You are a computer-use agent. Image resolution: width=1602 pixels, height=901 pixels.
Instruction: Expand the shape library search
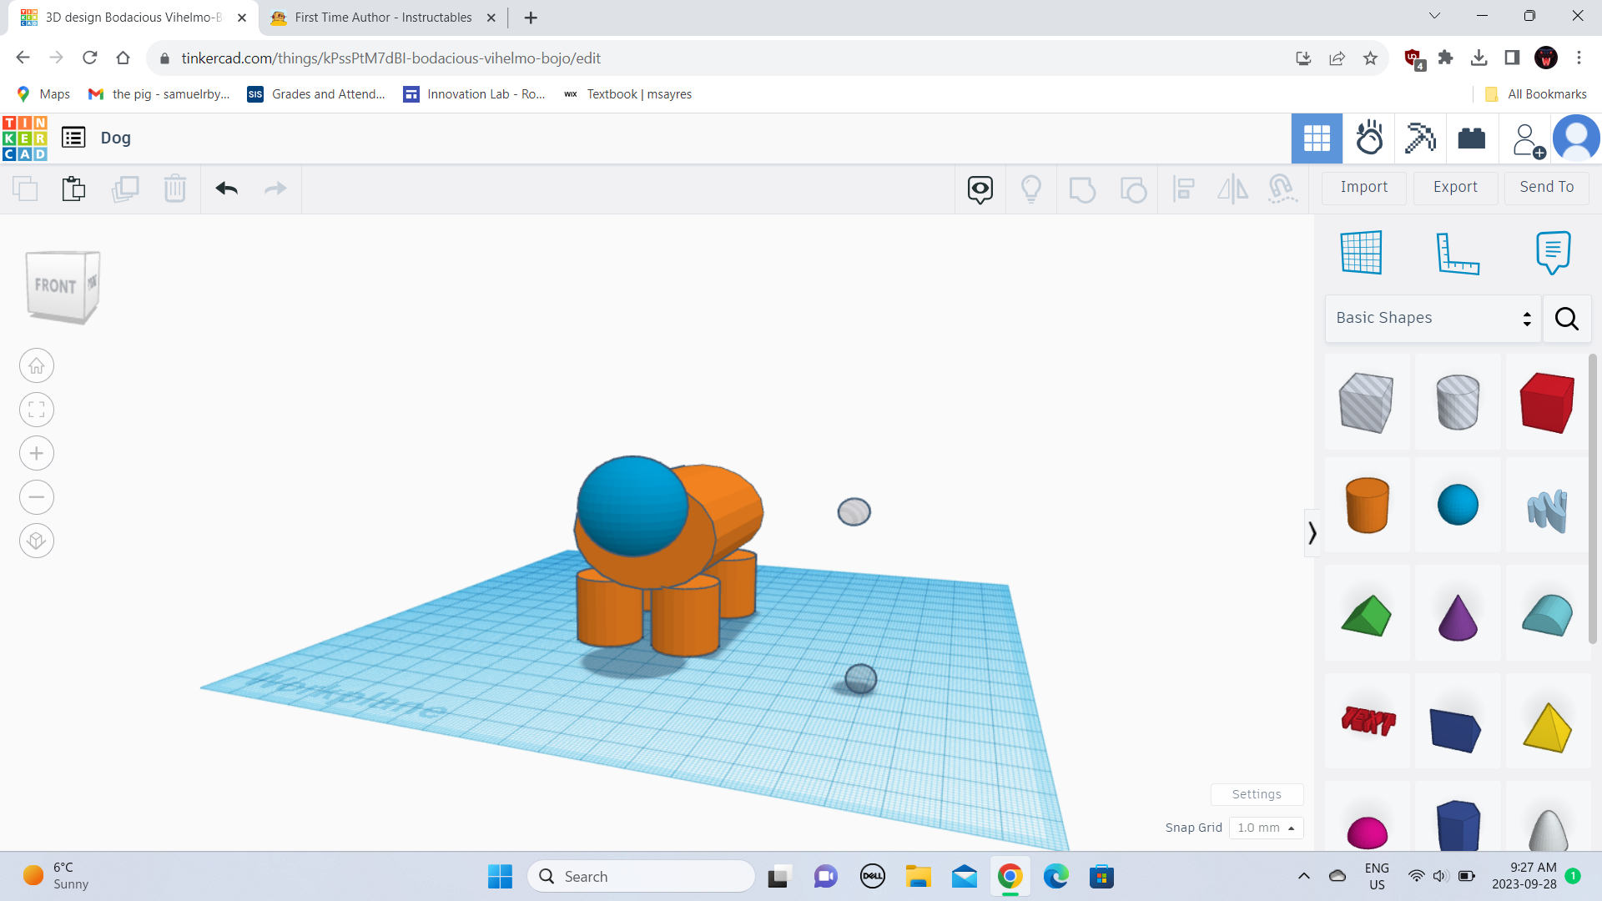tap(1569, 318)
